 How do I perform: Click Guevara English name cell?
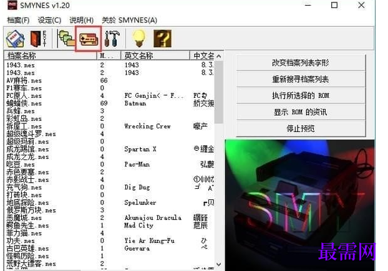(x=137, y=249)
